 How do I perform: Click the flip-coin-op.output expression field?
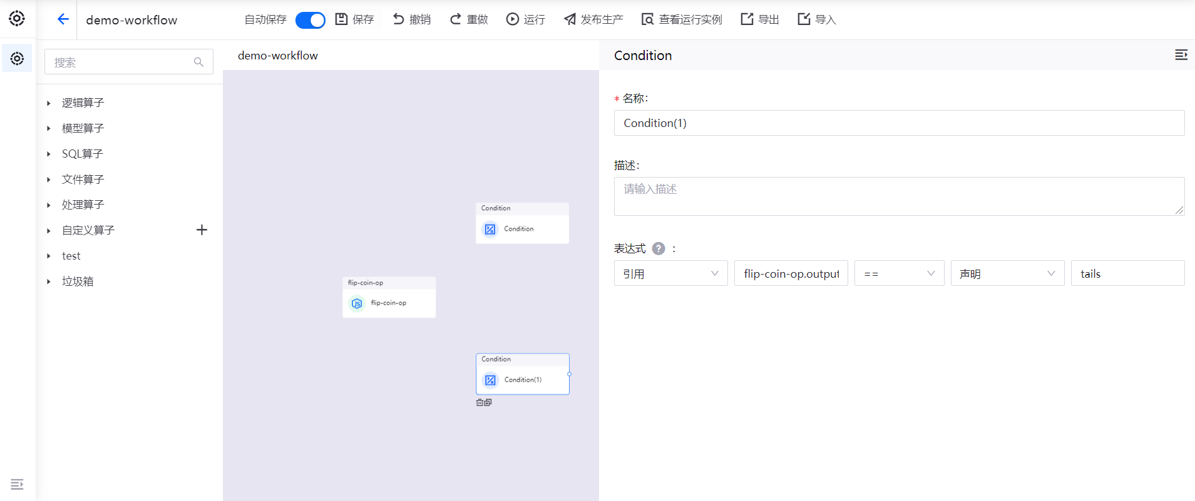pyautogui.click(x=791, y=273)
